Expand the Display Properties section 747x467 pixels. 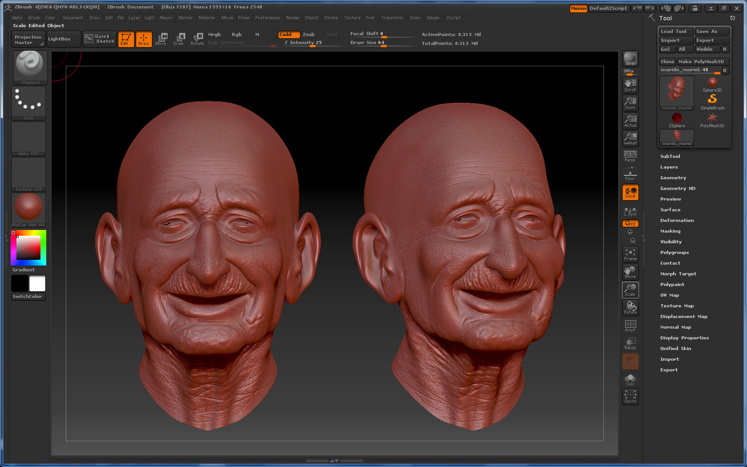(x=684, y=338)
